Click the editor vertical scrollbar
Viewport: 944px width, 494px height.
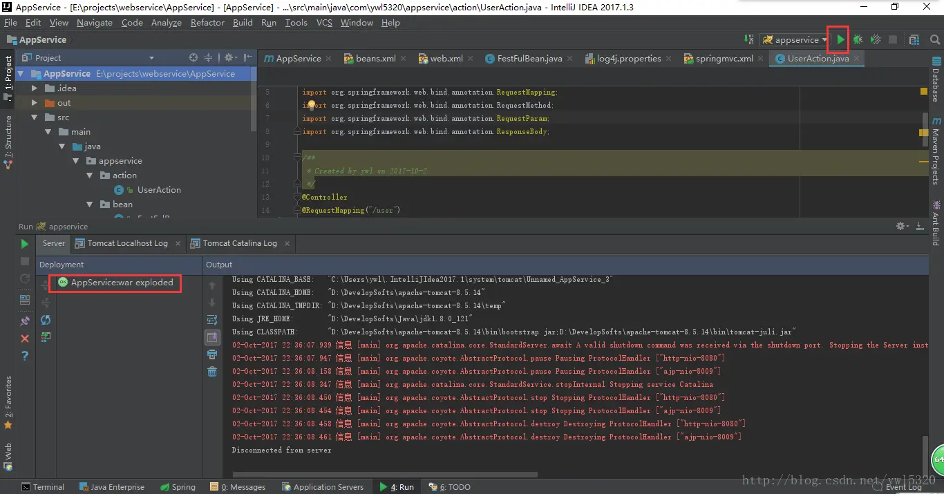(925, 129)
